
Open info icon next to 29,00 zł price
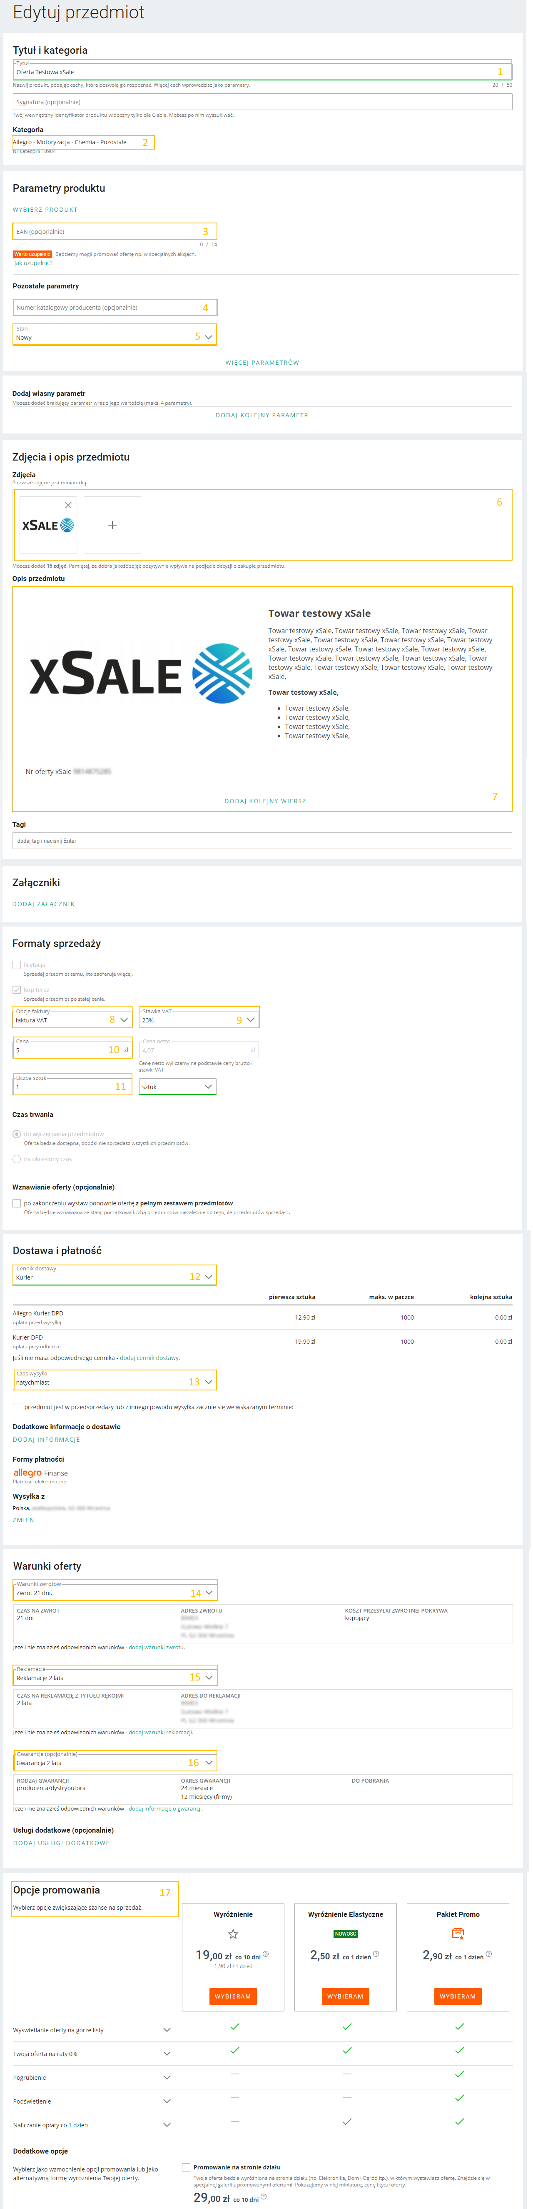click(264, 2196)
